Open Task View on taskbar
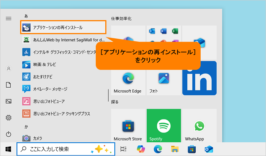266x156 pixels. point(123,149)
